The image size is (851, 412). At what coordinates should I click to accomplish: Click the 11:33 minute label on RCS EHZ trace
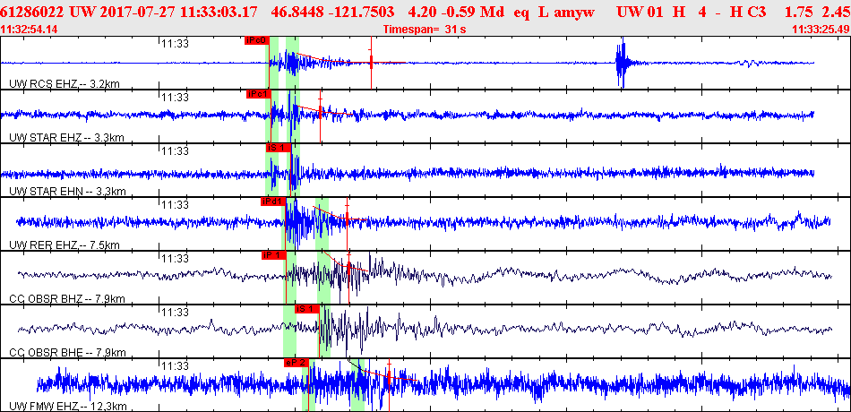[x=175, y=44]
